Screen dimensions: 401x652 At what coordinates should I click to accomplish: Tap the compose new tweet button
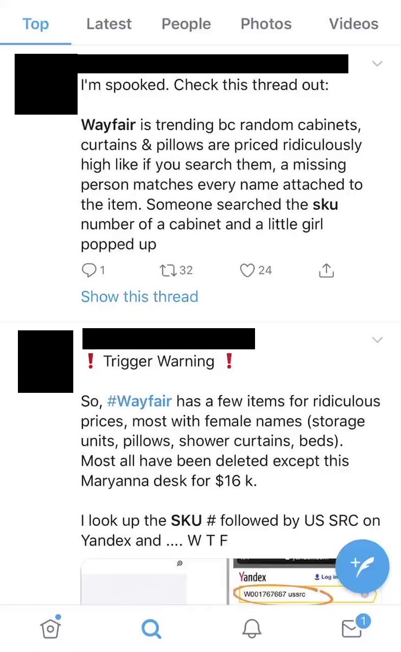[x=362, y=566]
